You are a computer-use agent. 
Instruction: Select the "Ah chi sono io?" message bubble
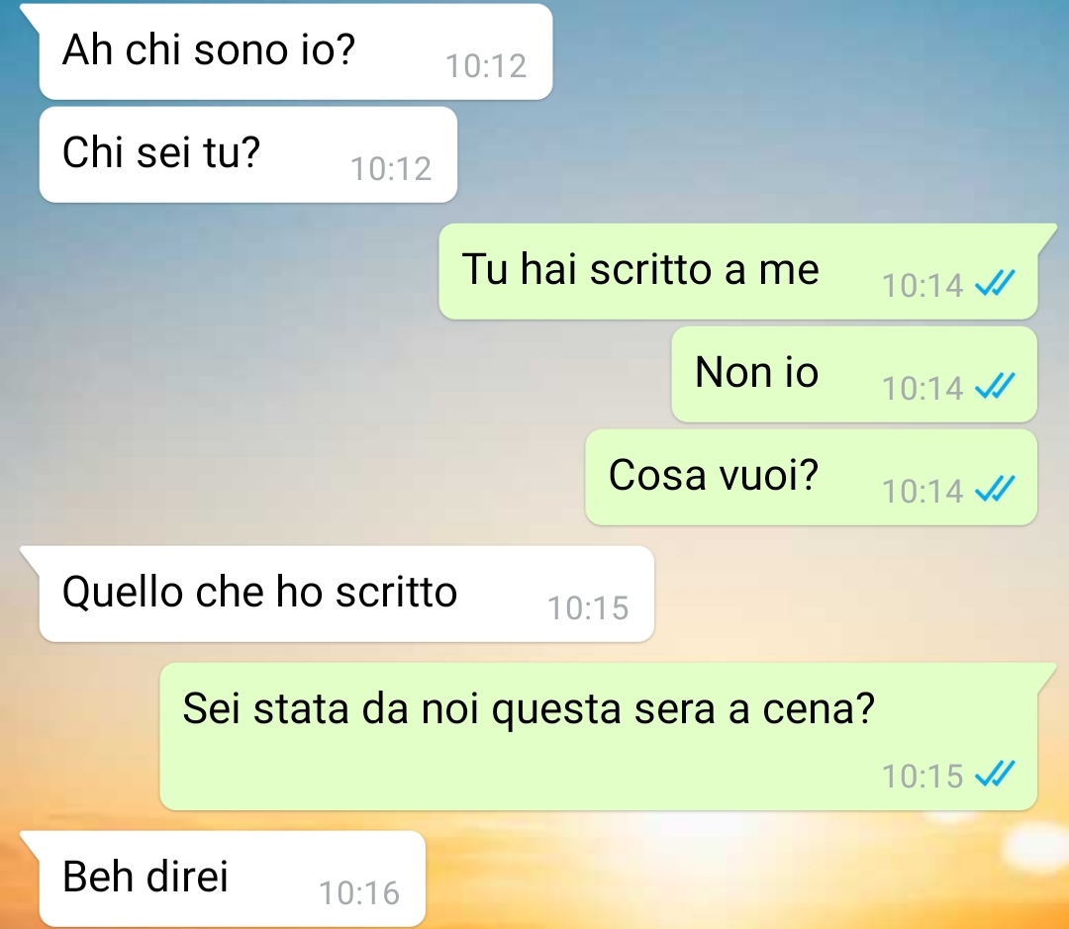[x=295, y=51]
